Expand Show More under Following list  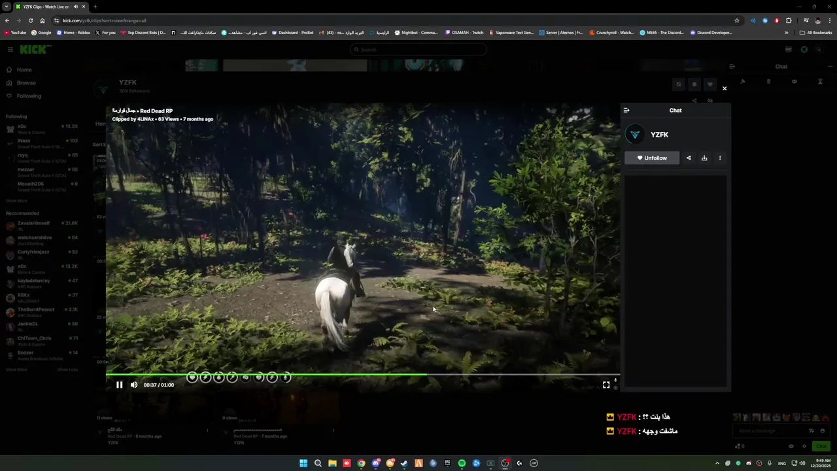click(16, 201)
